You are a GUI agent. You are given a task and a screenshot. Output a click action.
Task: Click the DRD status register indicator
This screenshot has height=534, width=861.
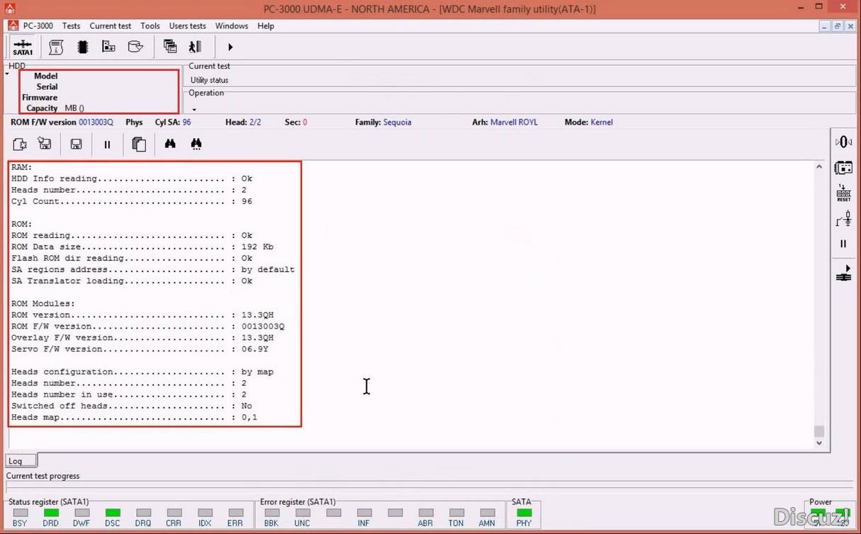coord(51,512)
